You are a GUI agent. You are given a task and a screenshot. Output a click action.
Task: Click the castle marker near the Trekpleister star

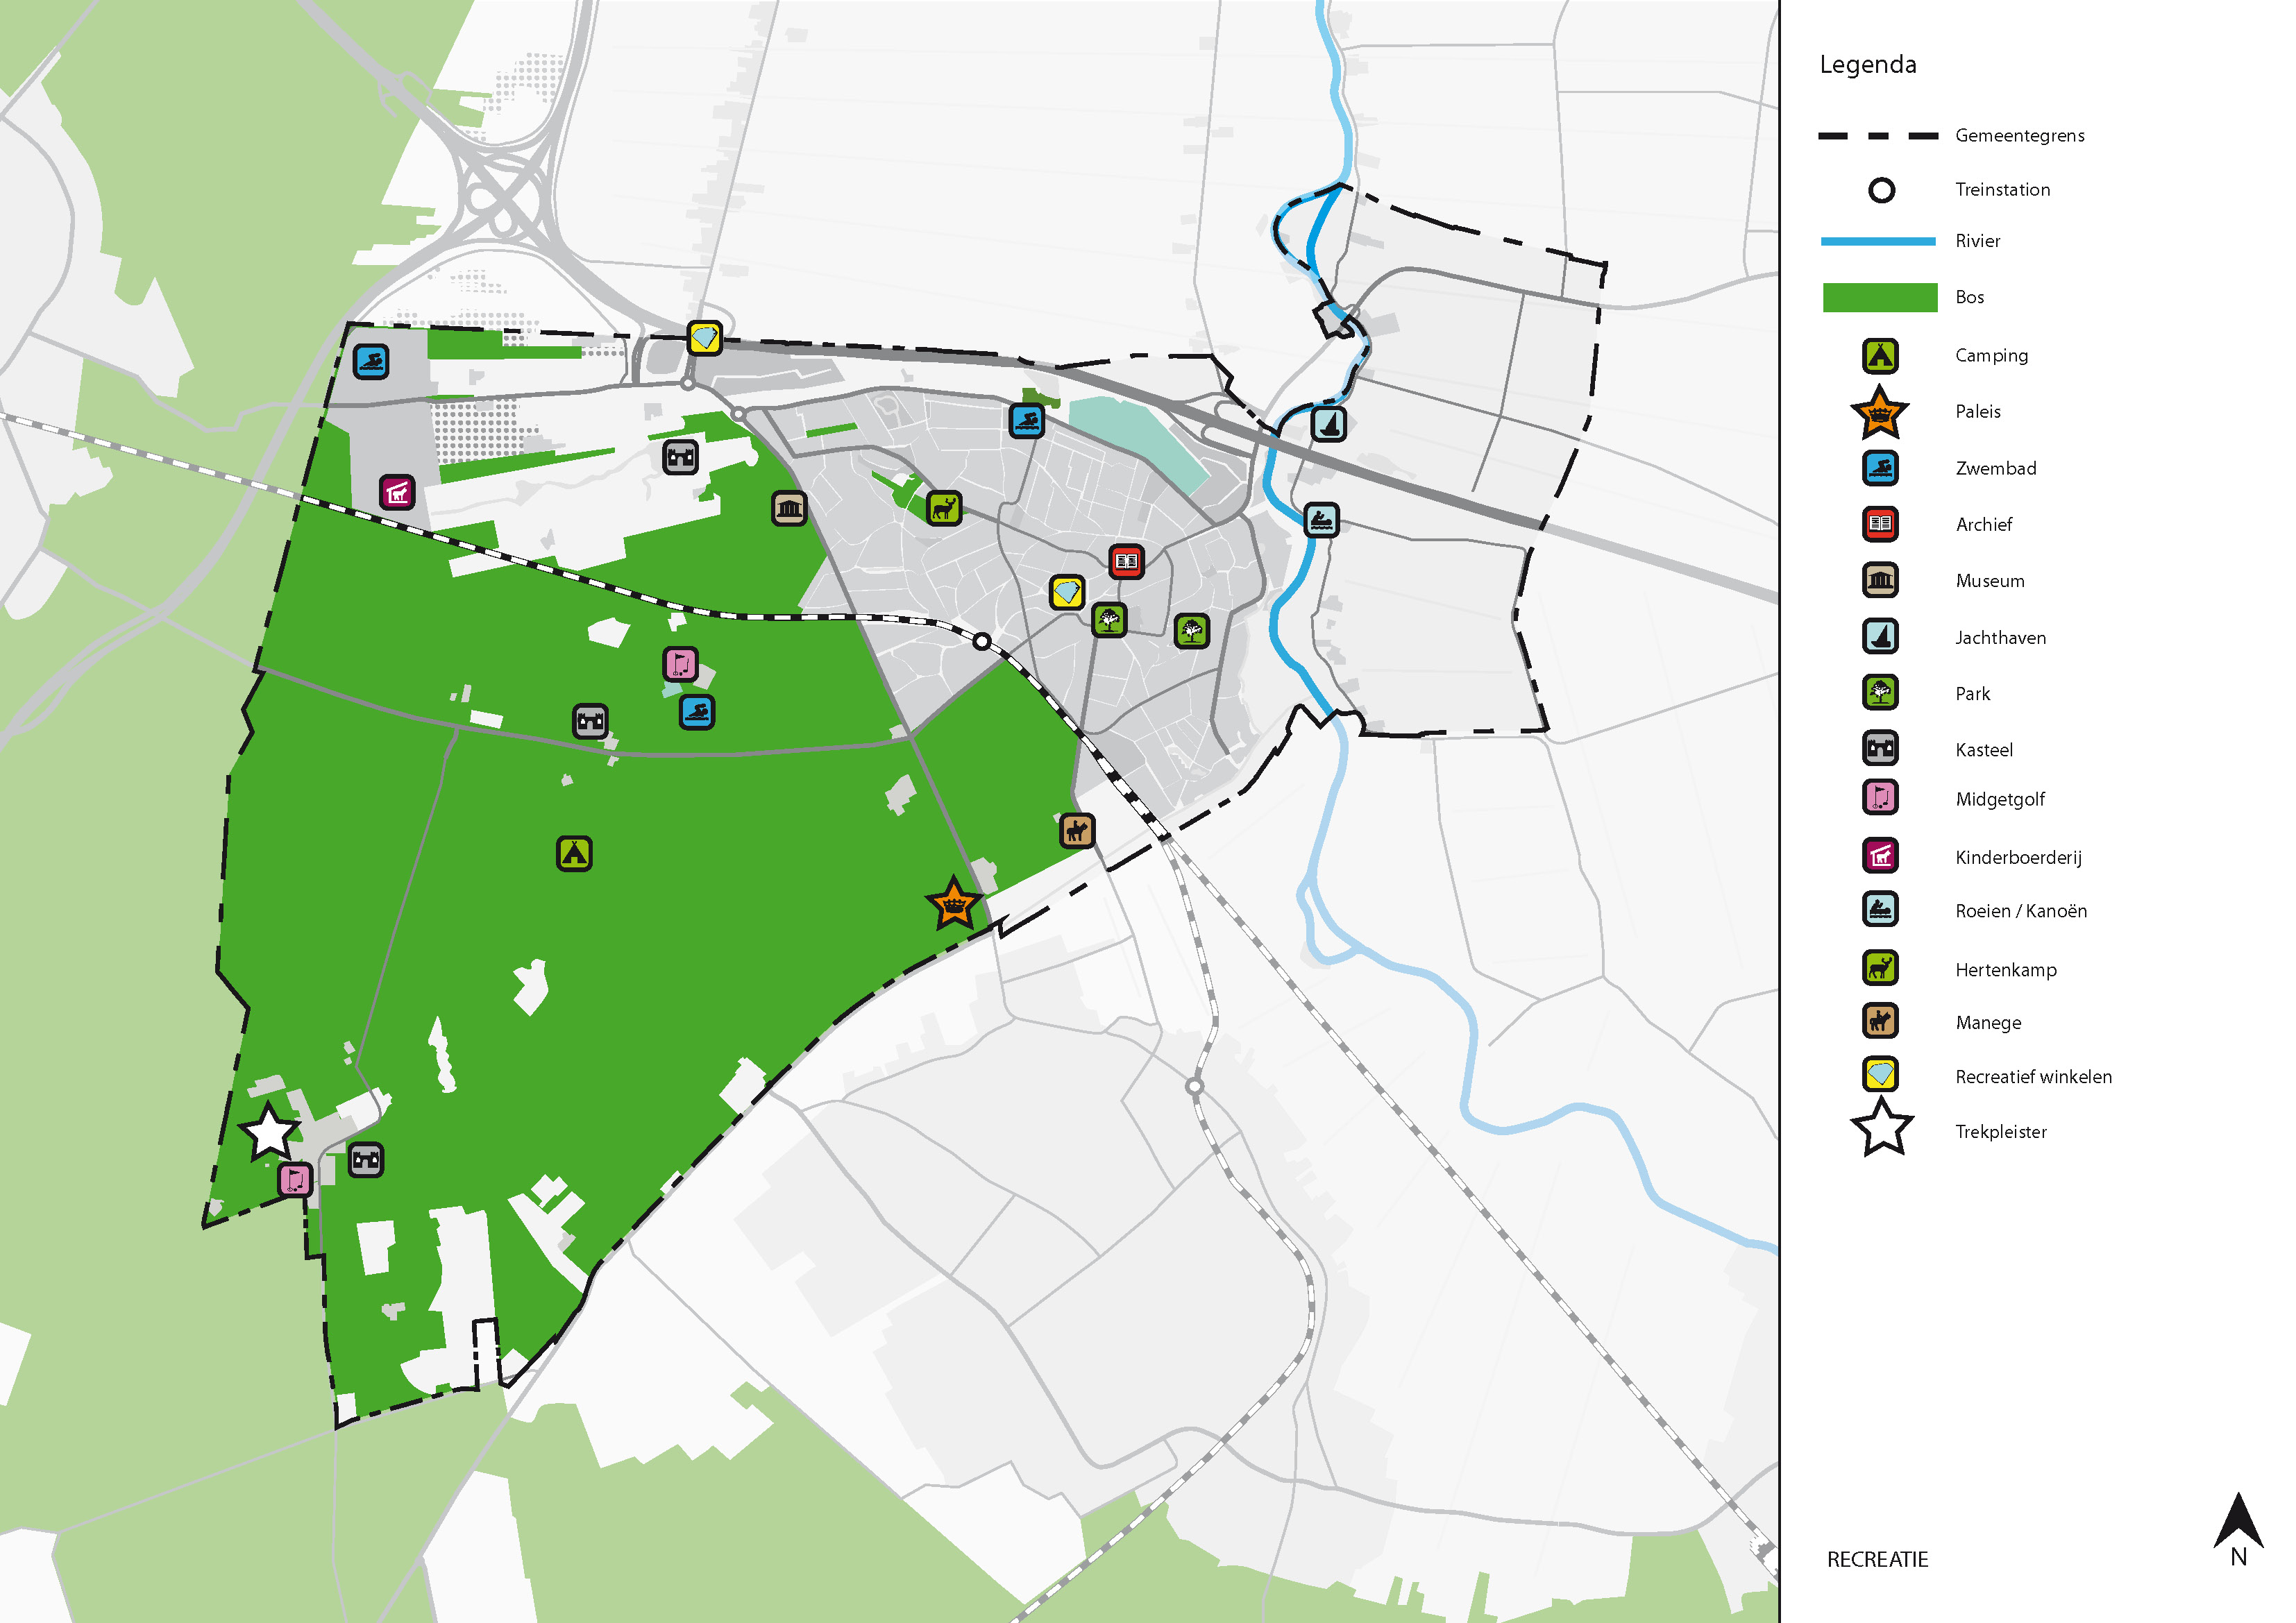[x=366, y=1160]
